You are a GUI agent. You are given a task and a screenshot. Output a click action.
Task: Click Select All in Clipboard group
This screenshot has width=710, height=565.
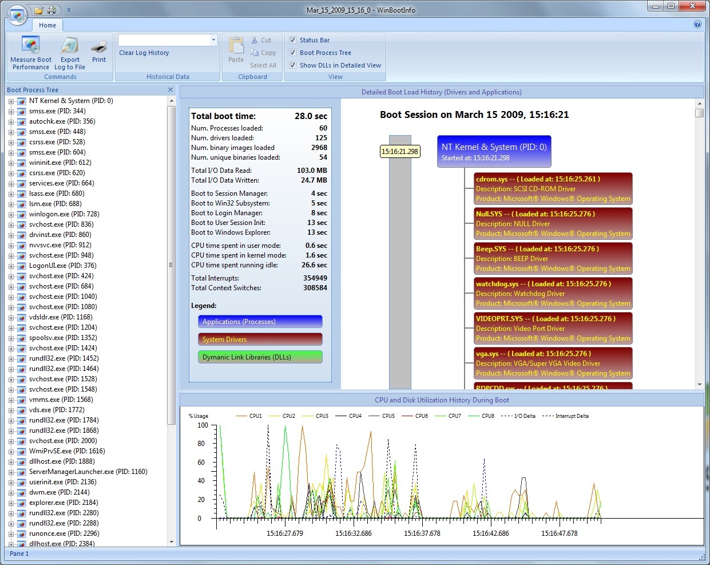point(263,65)
